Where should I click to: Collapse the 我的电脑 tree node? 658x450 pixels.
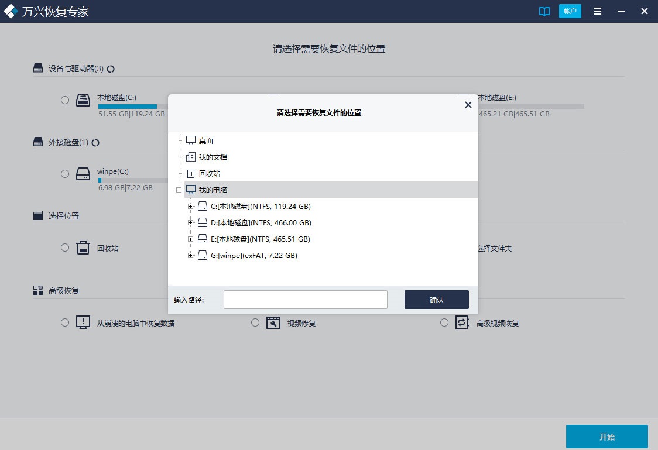[x=179, y=190]
